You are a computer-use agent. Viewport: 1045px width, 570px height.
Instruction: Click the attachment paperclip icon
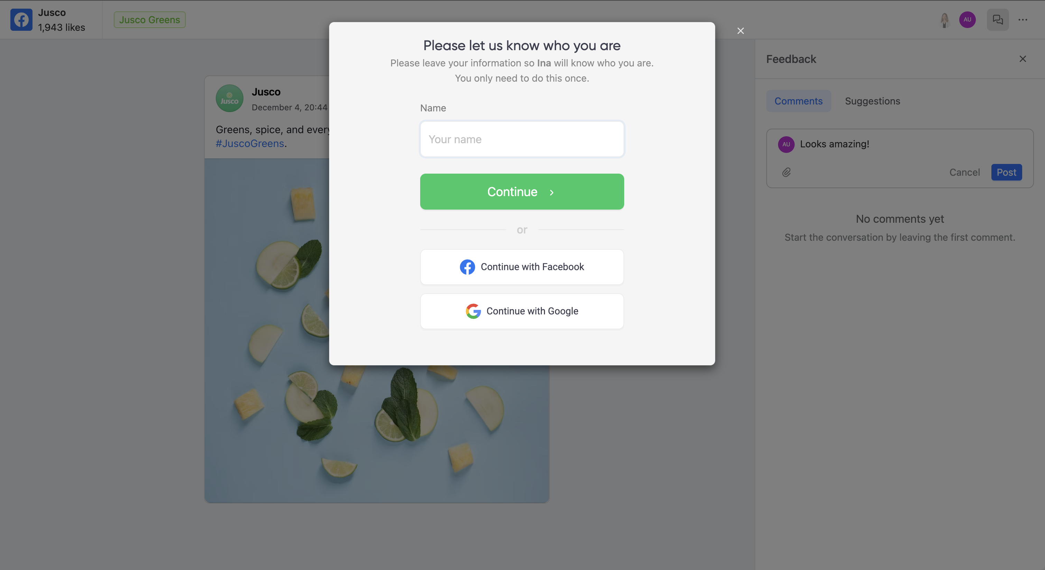786,173
